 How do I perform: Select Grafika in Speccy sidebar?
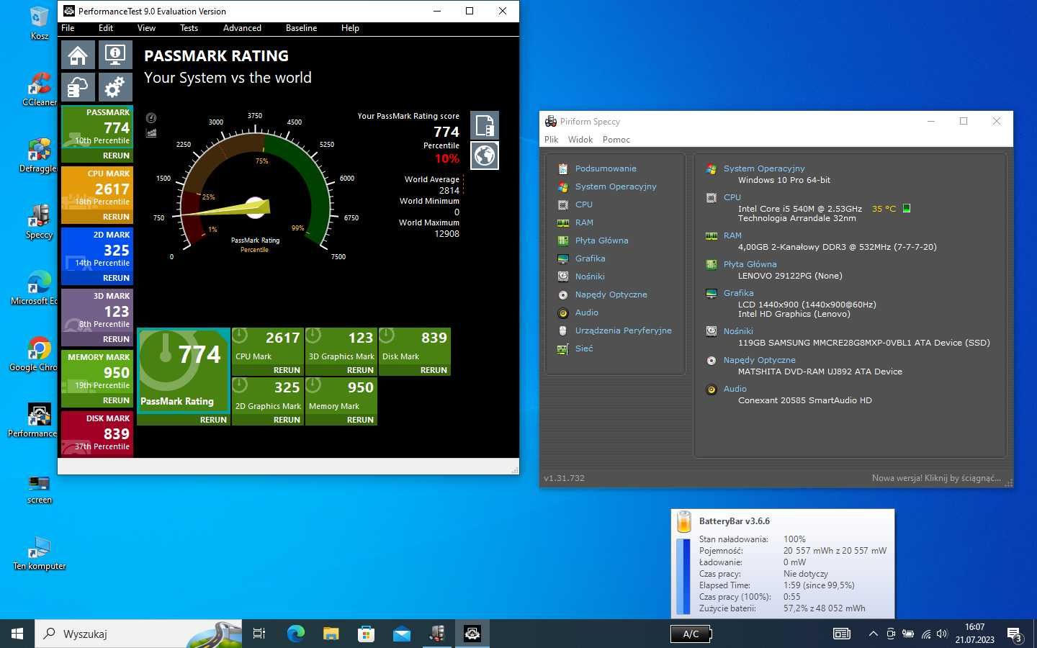coord(590,258)
